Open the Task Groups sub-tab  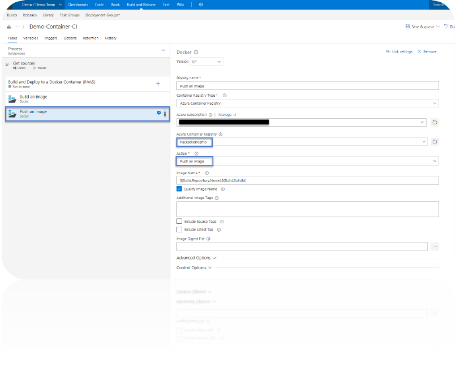70,15
